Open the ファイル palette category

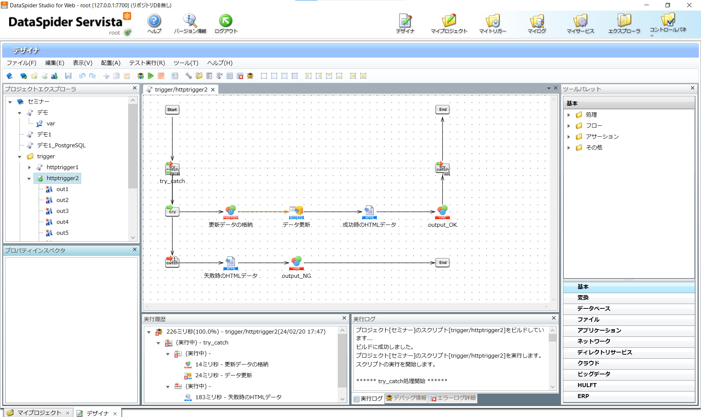point(629,320)
